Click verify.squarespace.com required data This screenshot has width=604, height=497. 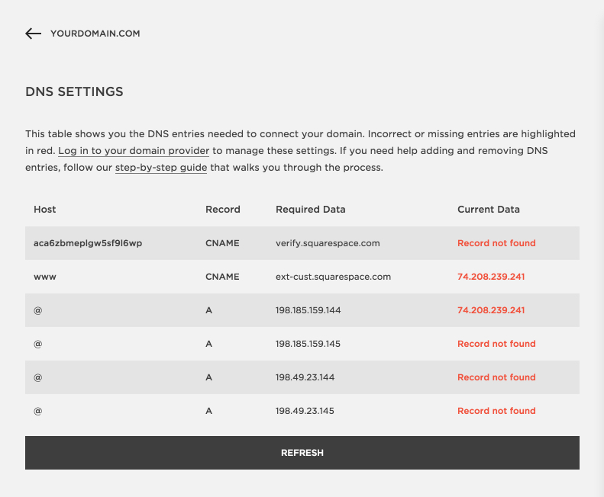click(x=328, y=243)
